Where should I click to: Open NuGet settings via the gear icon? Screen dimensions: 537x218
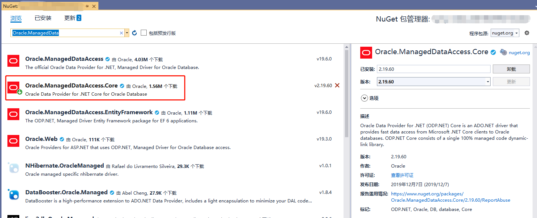(x=527, y=33)
